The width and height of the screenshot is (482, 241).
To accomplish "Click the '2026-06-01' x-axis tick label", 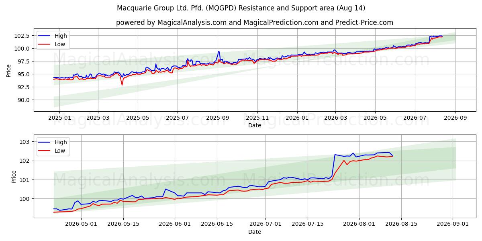I will [175, 224].
